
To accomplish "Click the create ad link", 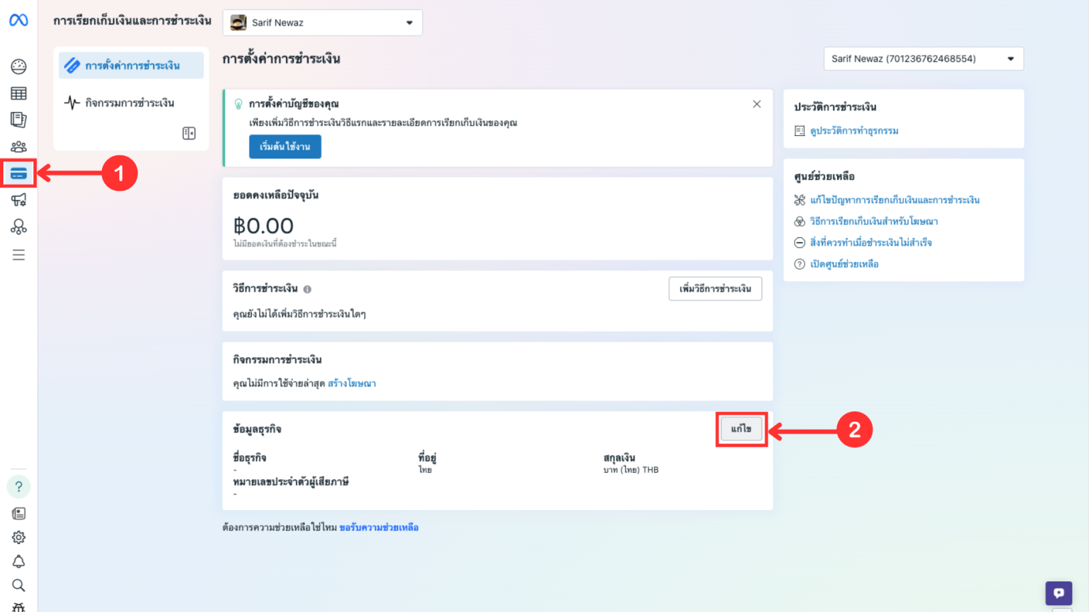I will 351,384.
